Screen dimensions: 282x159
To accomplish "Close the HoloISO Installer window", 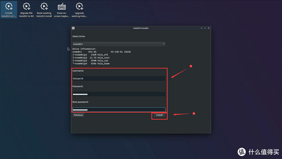I will click(x=208, y=28).
